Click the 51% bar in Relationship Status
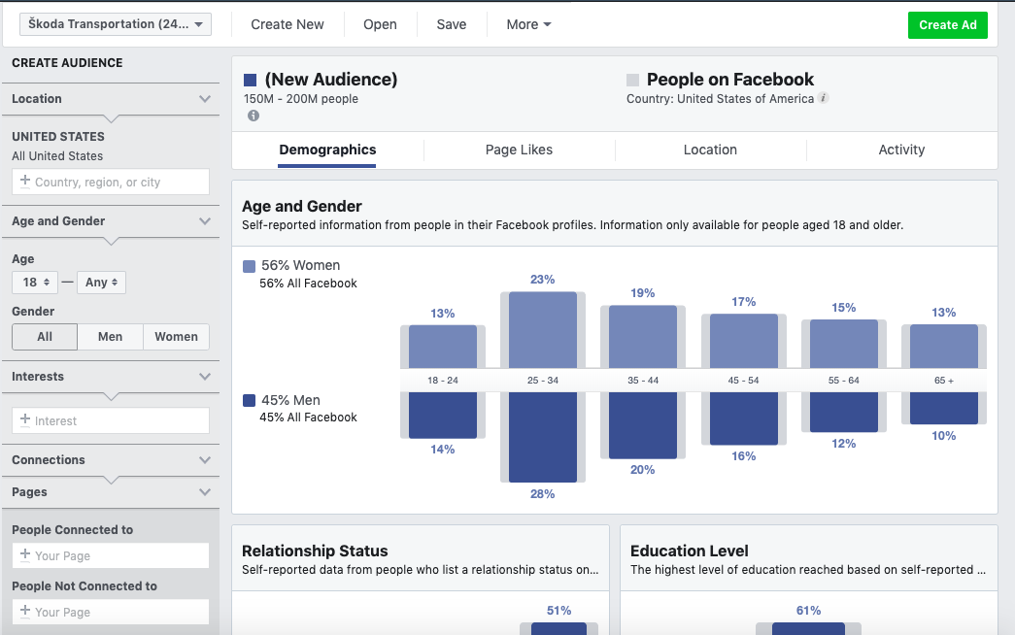Image resolution: width=1015 pixels, height=635 pixels. pyautogui.click(x=558, y=628)
